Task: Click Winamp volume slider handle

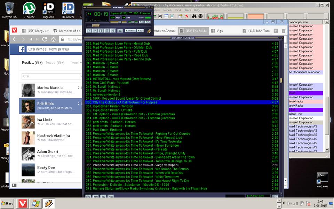Action: coord(120,22)
